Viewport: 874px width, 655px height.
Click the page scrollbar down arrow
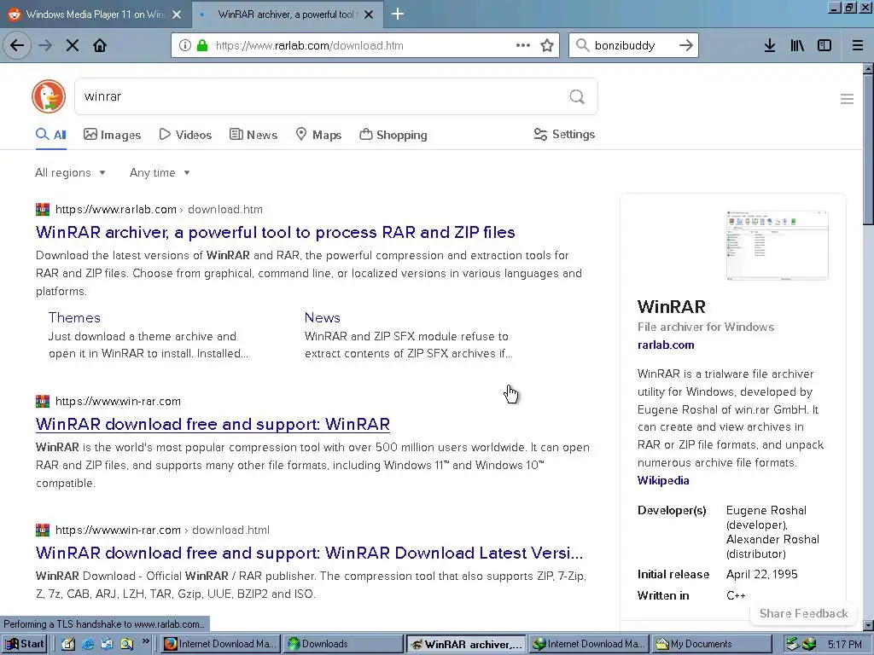pyautogui.click(x=868, y=625)
